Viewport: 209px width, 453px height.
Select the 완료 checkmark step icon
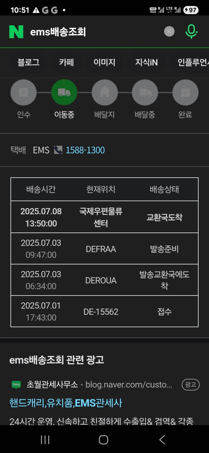pos(185,93)
